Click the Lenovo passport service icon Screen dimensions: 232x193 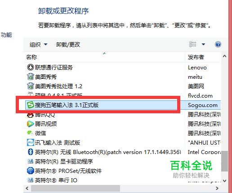pos(31,67)
